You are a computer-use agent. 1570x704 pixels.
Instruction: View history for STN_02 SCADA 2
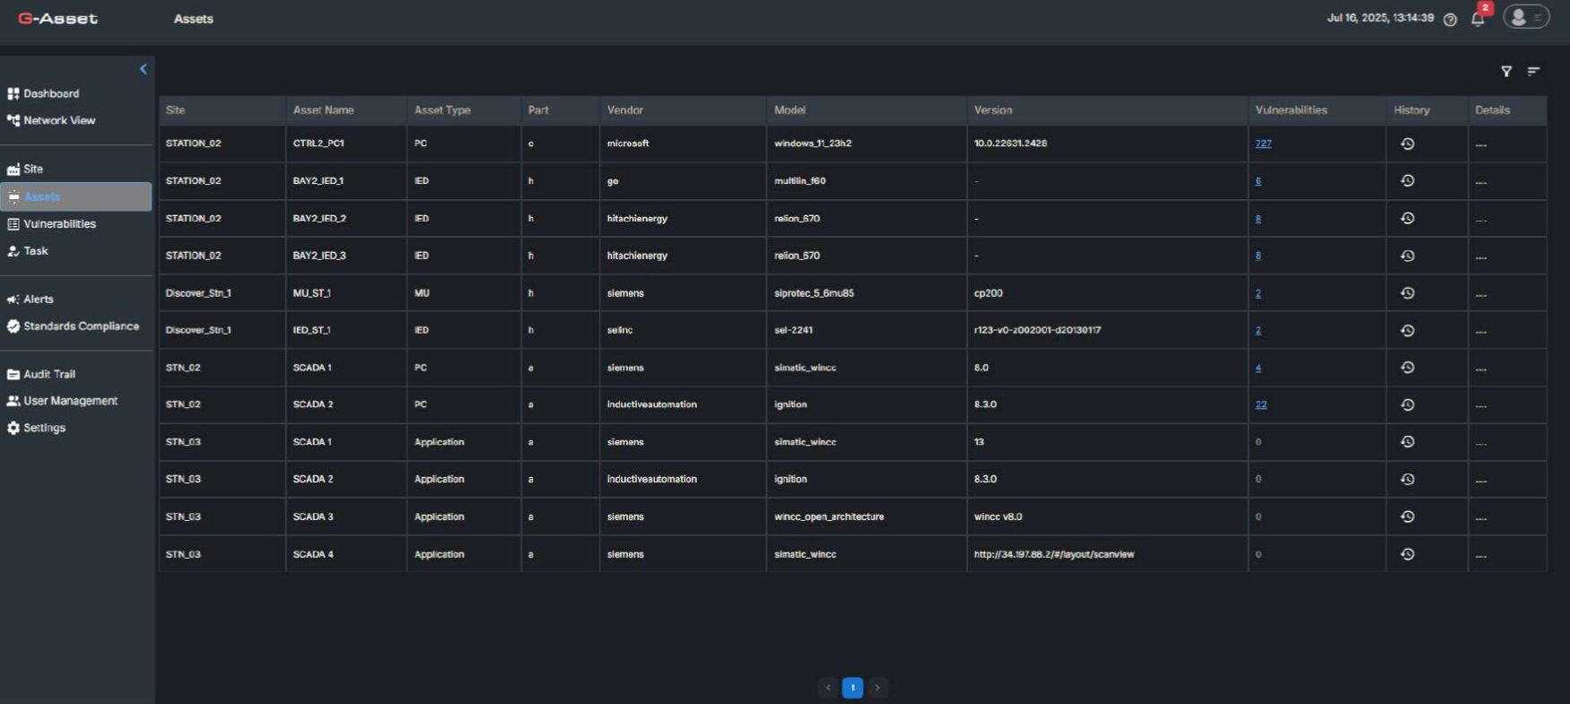tap(1408, 404)
